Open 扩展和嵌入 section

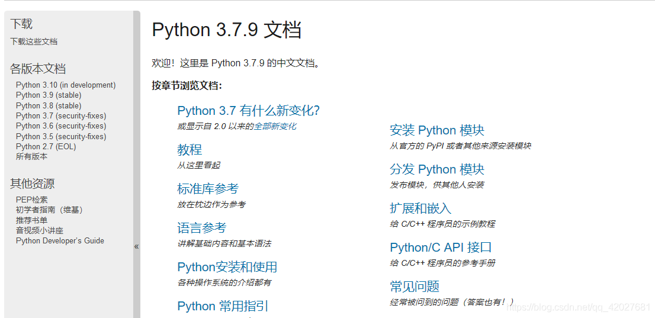coord(420,208)
